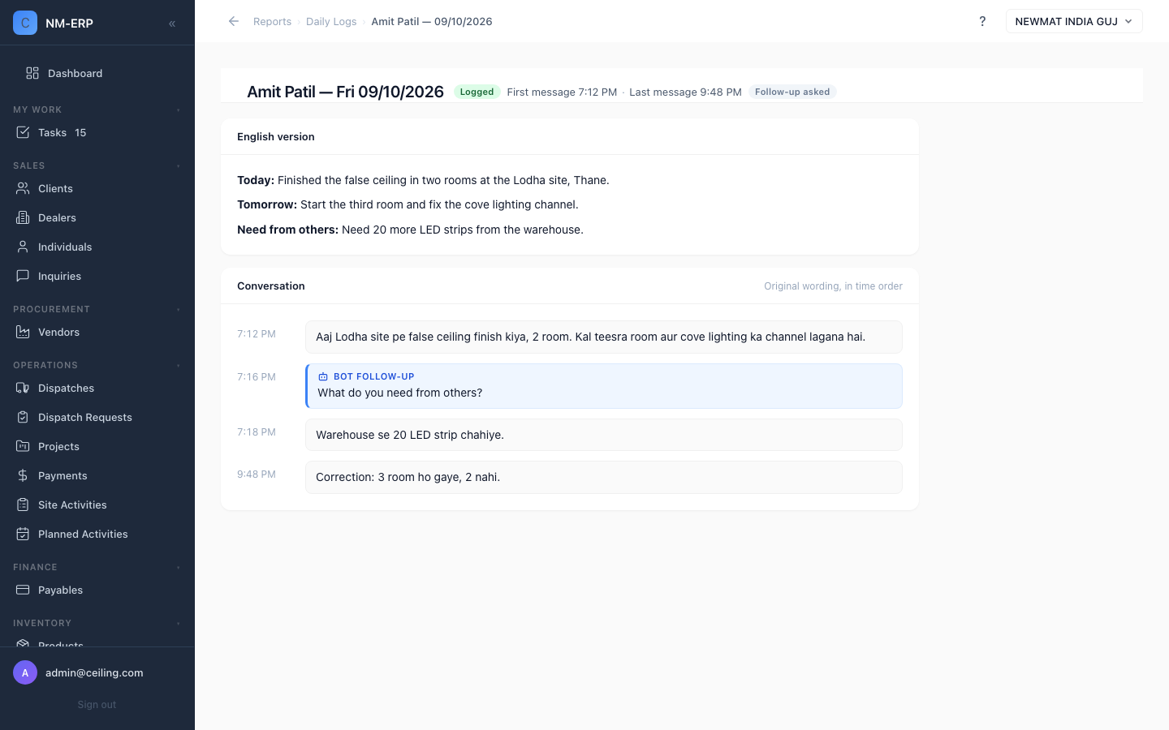1169x730 pixels.
Task: Click the Payments dollar icon
Action: [x=23, y=475]
